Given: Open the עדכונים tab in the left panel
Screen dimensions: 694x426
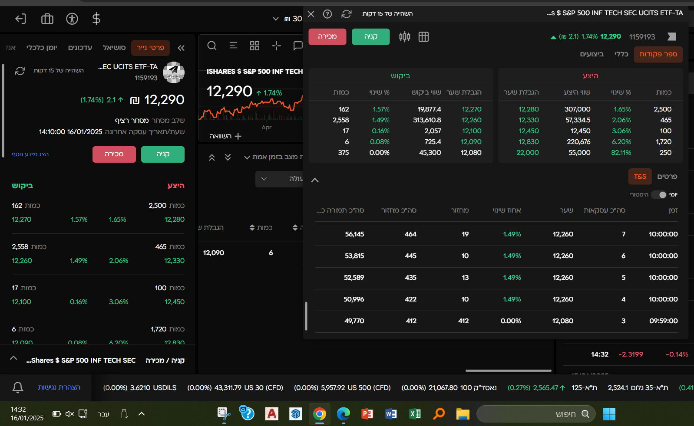Looking at the screenshot, I should tap(80, 48).
